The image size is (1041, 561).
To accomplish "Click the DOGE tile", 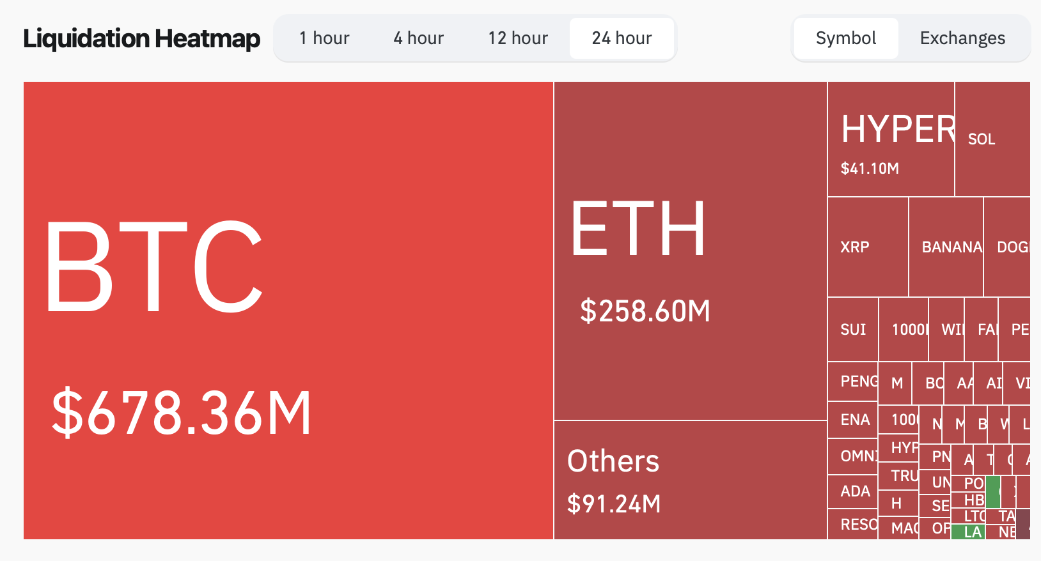I will tap(1007, 247).
